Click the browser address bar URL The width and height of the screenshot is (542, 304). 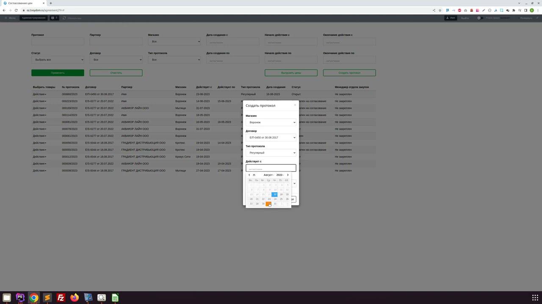click(45, 10)
